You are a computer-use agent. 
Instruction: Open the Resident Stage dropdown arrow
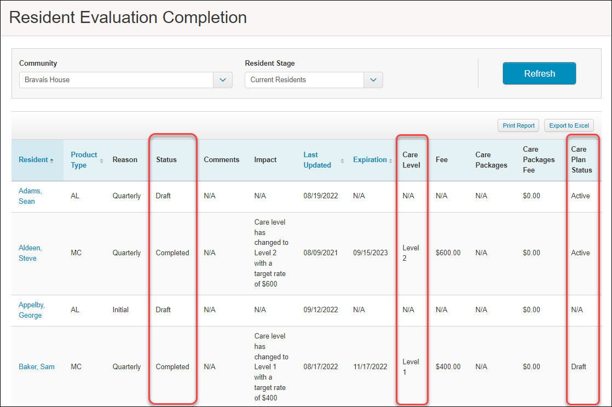[x=373, y=79]
